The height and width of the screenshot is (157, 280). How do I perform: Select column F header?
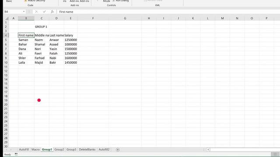coord(93,18)
